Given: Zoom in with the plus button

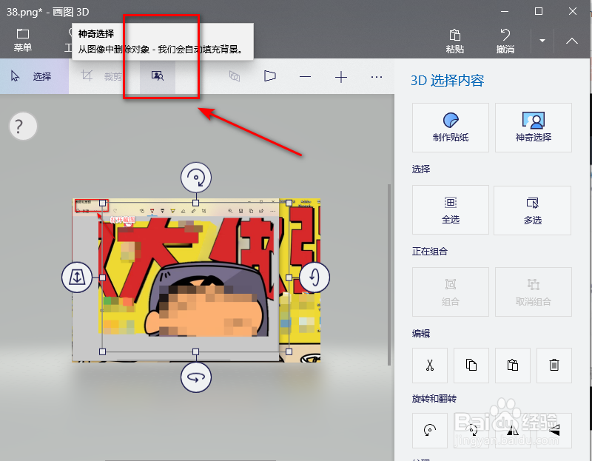Looking at the screenshot, I should click(x=341, y=77).
